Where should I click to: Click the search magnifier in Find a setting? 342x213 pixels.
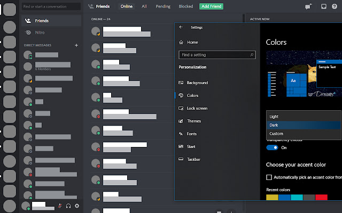(252, 55)
